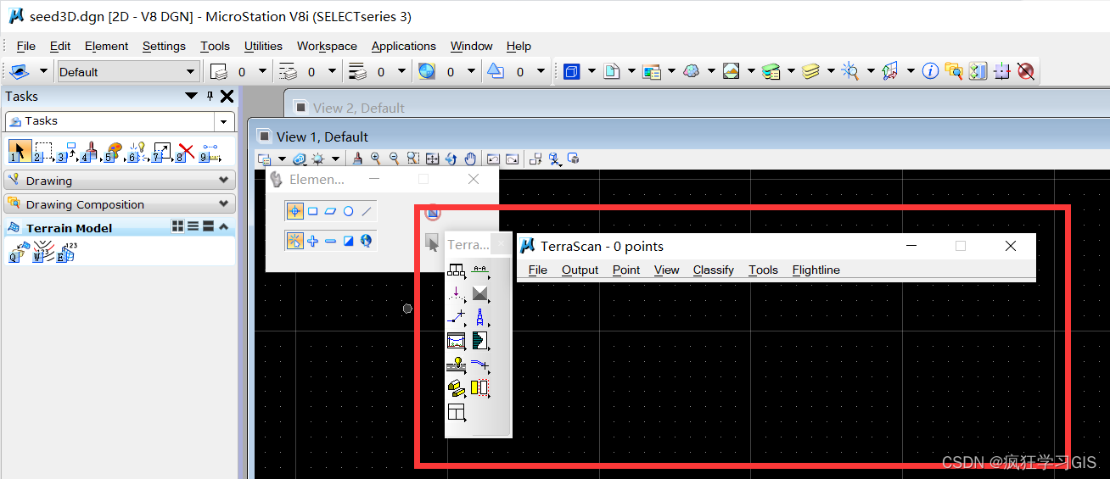
Task: Choose the Measure tool numbered 9
Action: click(210, 152)
